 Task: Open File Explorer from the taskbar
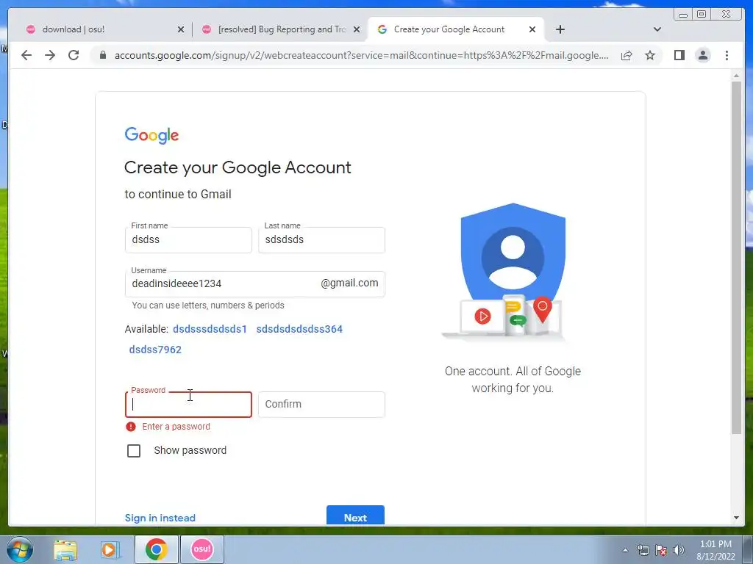click(x=65, y=549)
